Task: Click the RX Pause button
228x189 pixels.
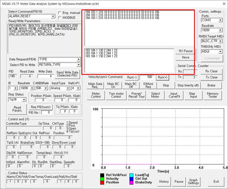Action: pos(186,51)
